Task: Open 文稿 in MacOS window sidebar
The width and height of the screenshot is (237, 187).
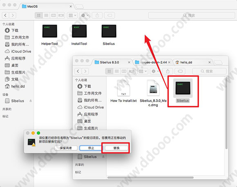Action: click(x=11, y=79)
